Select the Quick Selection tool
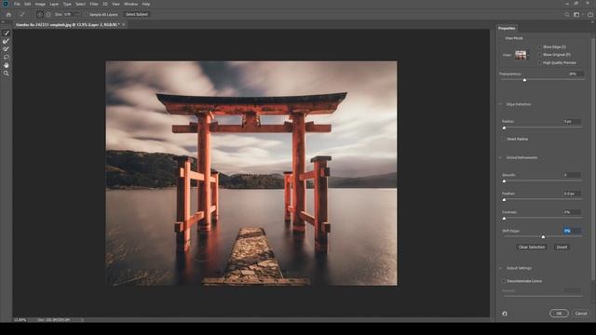 [7, 33]
